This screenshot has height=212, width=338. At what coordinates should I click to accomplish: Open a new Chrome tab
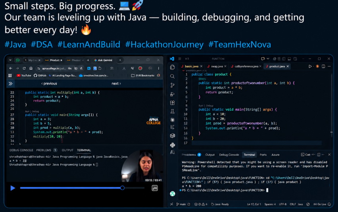(120, 60)
